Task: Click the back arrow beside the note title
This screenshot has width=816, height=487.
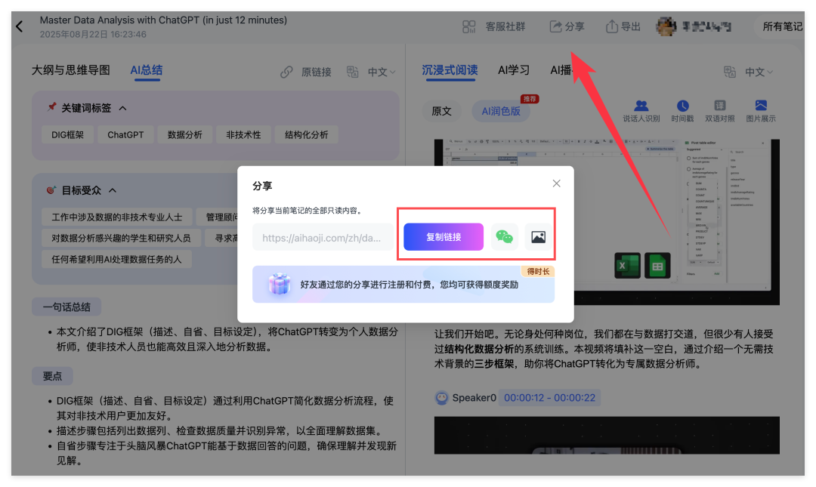Action: coord(20,26)
